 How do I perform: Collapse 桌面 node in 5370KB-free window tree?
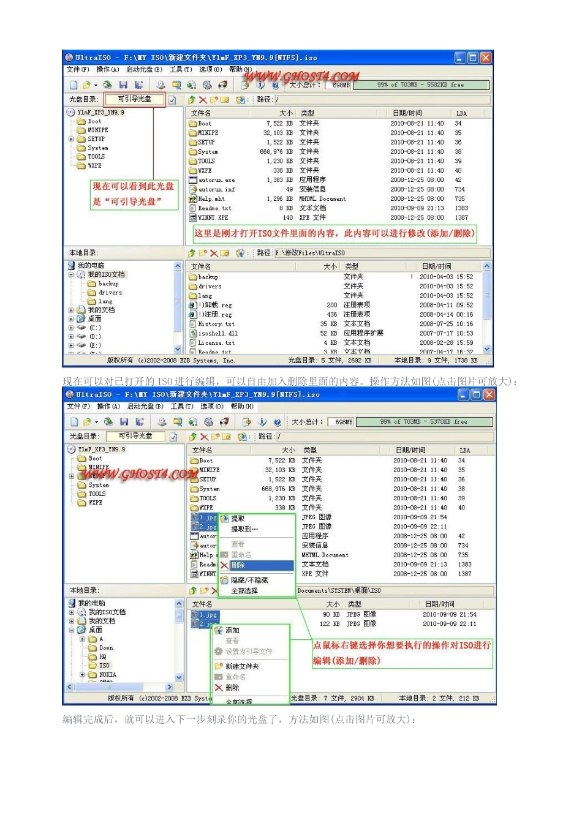pyautogui.click(x=72, y=630)
